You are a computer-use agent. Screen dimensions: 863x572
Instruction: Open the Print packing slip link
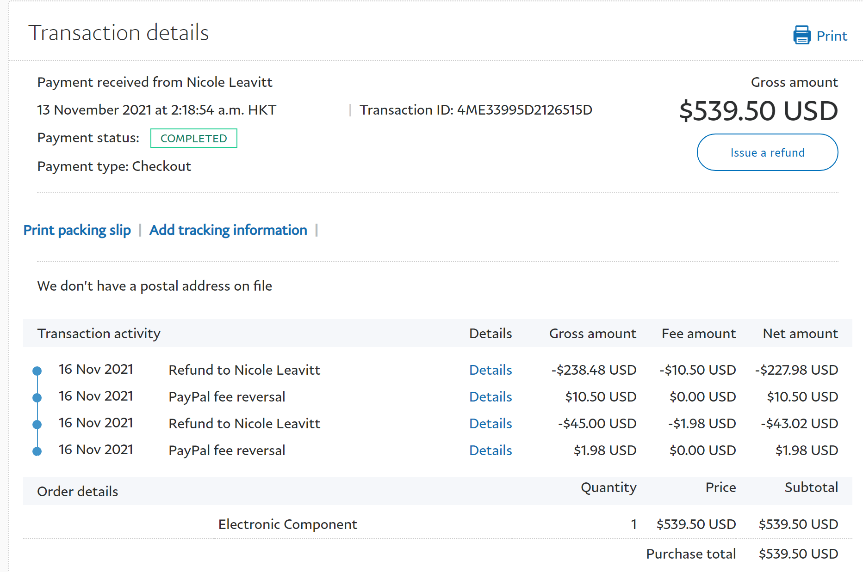(77, 230)
